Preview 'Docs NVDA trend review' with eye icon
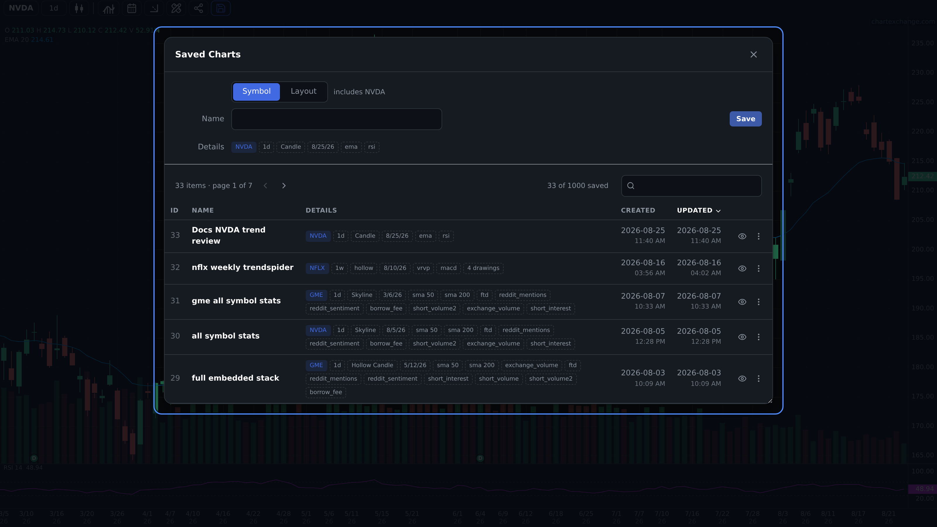 click(742, 236)
